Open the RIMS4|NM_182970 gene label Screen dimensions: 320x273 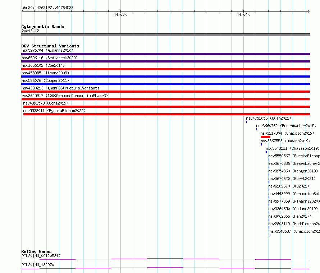(x=38, y=265)
